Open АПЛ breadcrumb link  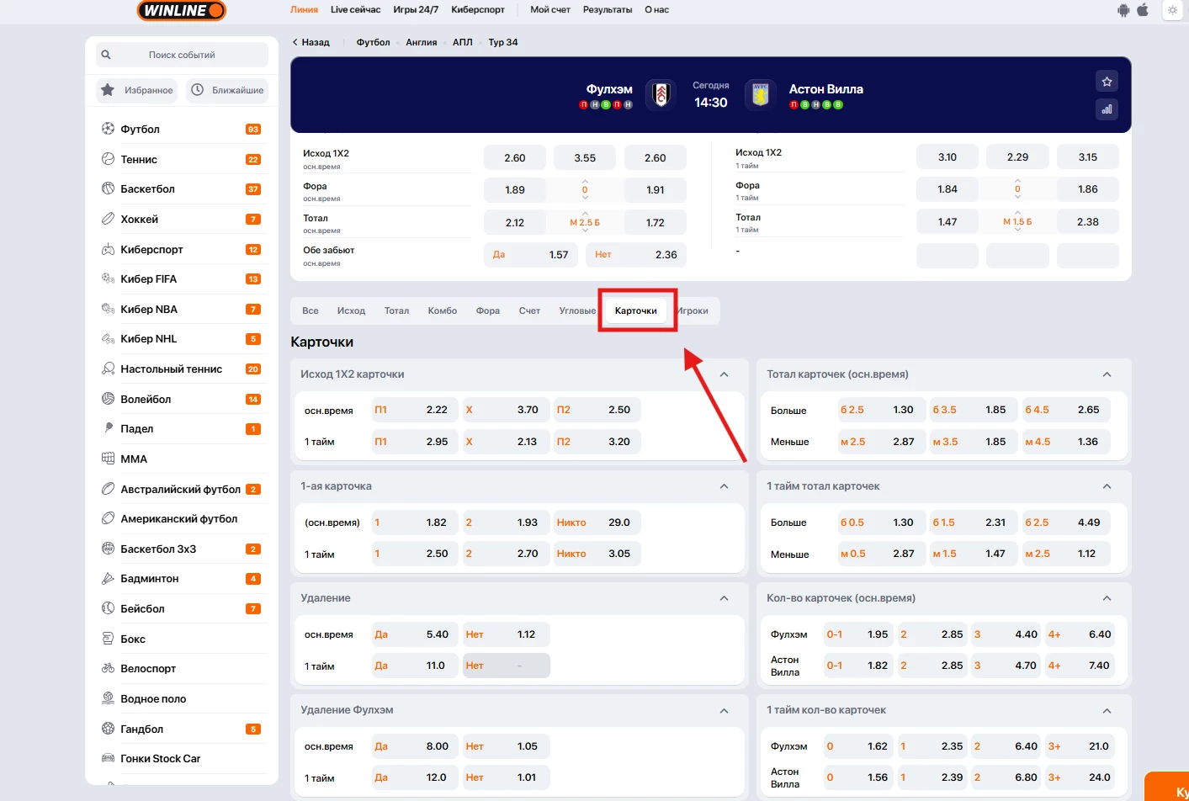pos(463,42)
